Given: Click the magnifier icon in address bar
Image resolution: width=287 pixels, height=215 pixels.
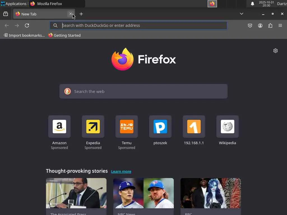Looking at the screenshot, I should [55, 25].
